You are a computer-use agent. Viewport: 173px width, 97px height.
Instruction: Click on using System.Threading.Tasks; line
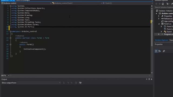26,22
